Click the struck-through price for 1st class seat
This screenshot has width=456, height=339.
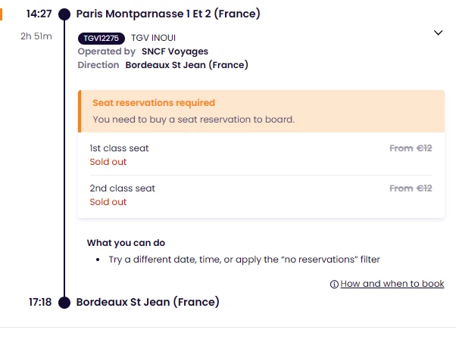click(411, 148)
